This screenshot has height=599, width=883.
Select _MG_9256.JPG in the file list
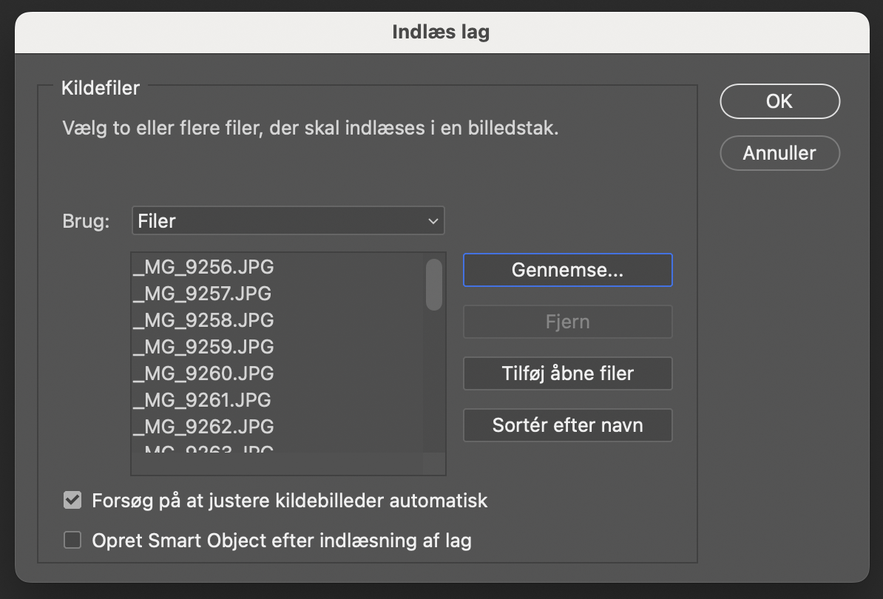point(203,267)
